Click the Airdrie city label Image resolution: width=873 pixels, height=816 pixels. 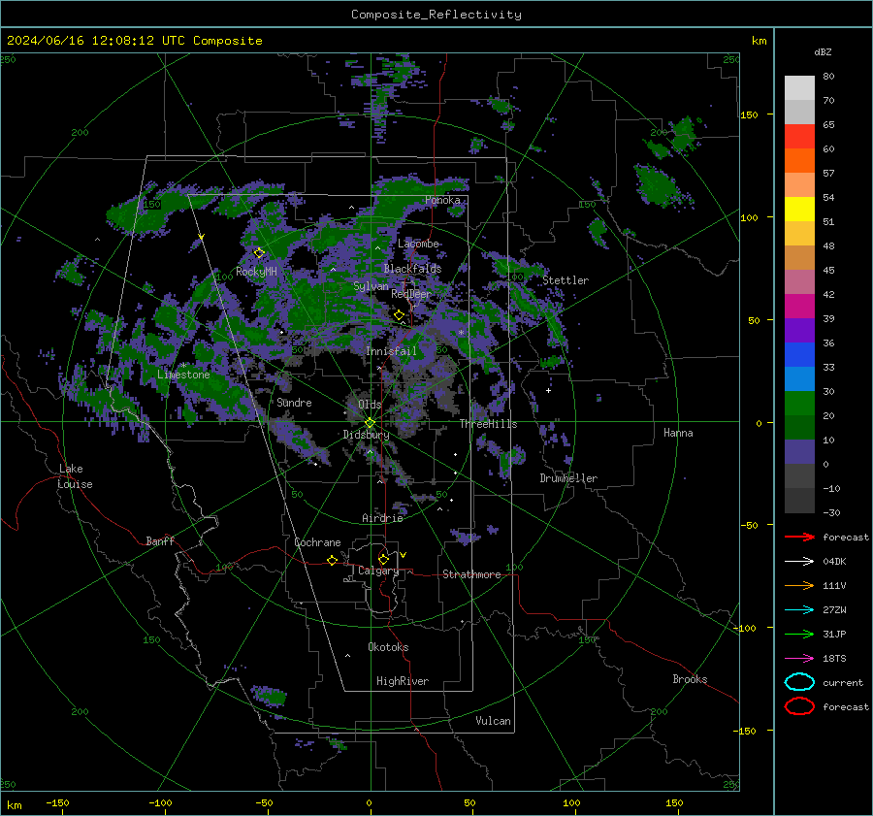[382, 518]
